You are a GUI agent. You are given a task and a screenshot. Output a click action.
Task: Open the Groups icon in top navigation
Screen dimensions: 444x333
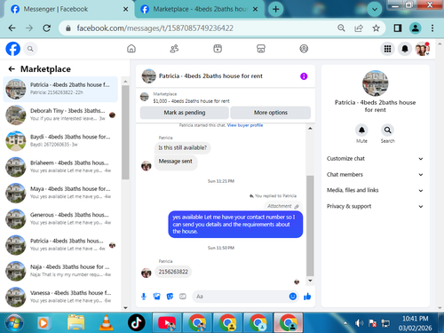click(x=304, y=49)
